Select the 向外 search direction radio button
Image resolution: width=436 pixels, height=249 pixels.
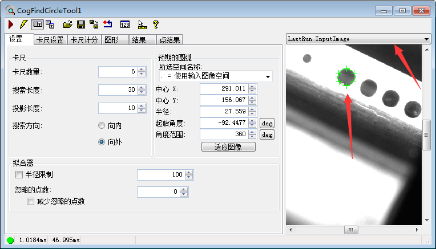click(x=102, y=142)
